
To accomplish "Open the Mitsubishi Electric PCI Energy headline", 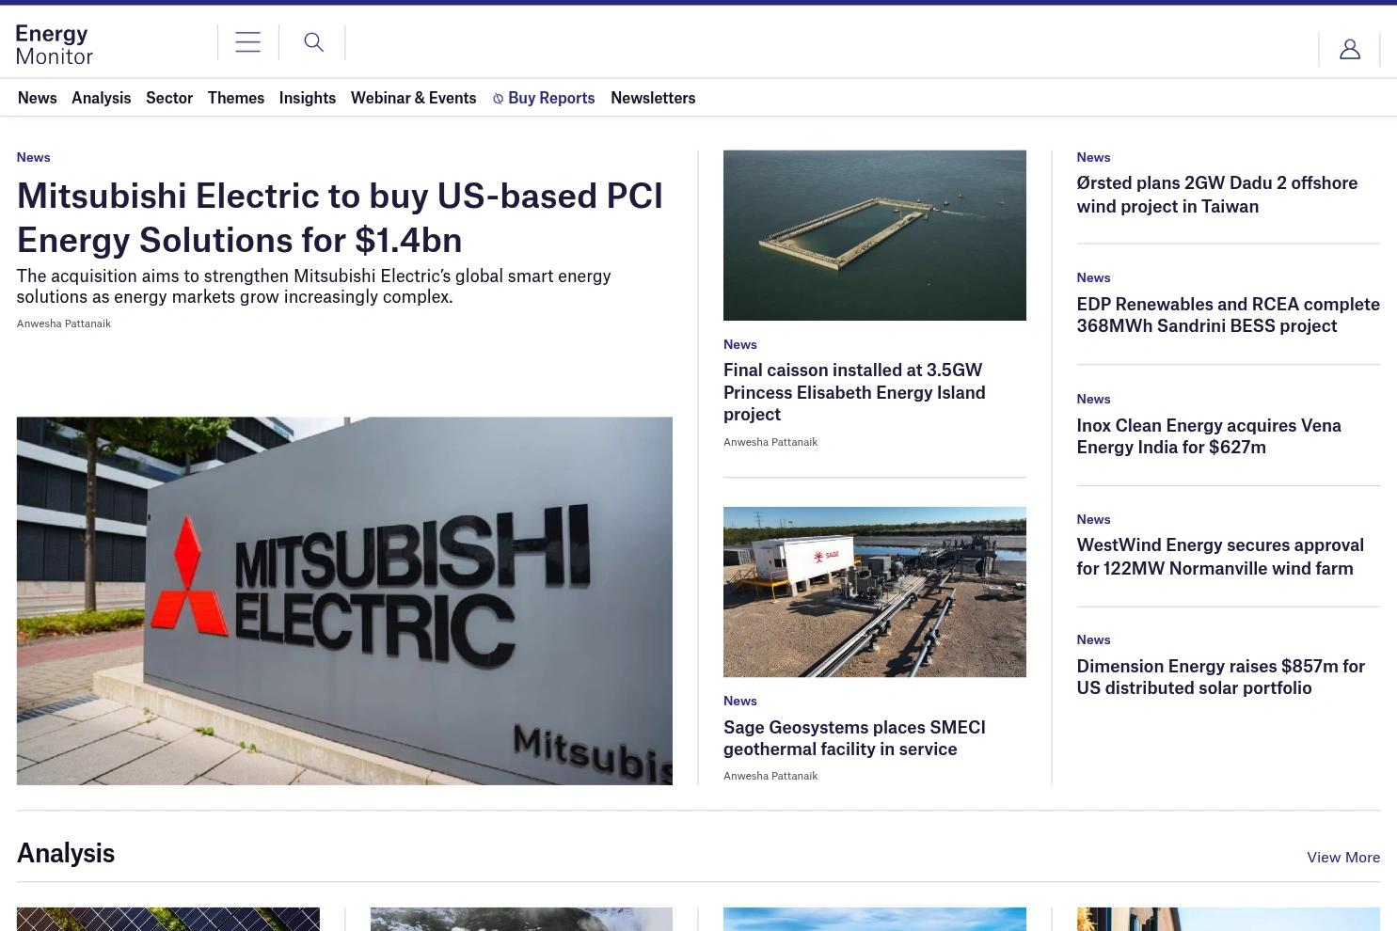I will (340, 217).
